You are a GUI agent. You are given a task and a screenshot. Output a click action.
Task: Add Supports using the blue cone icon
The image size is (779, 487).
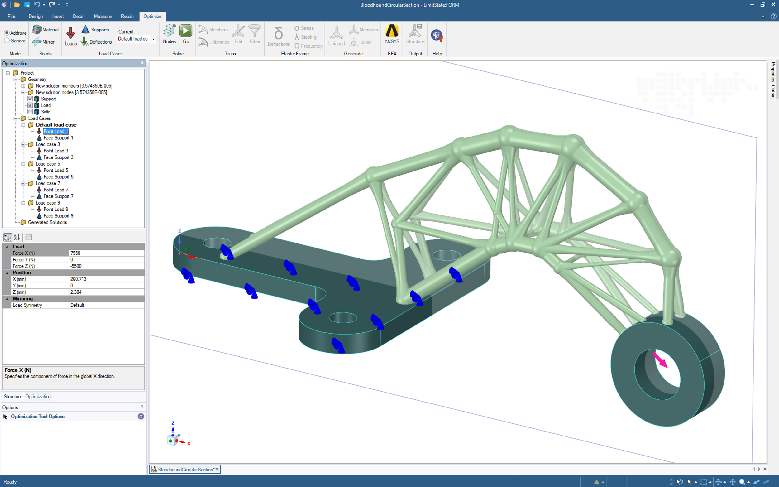95,30
